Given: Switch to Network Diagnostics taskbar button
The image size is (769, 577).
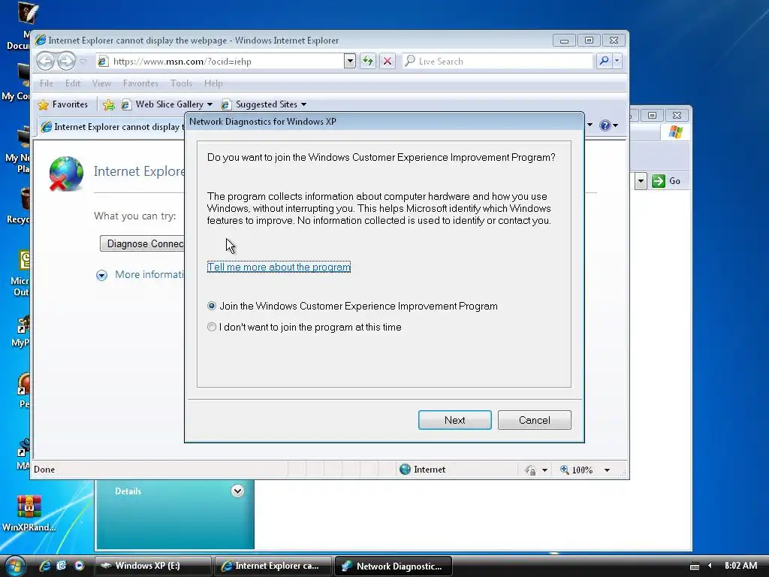Looking at the screenshot, I should pos(393,566).
